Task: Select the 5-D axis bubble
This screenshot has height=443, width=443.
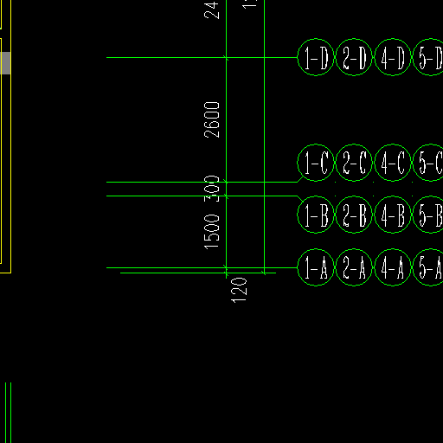Action: [428, 57]
